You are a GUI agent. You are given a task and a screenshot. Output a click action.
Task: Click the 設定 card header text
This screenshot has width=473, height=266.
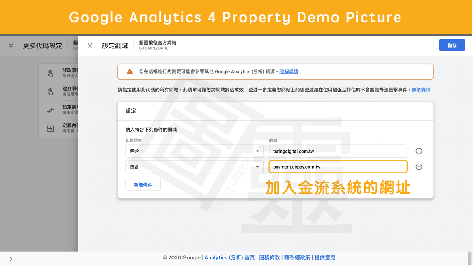[x=131, y=111]
